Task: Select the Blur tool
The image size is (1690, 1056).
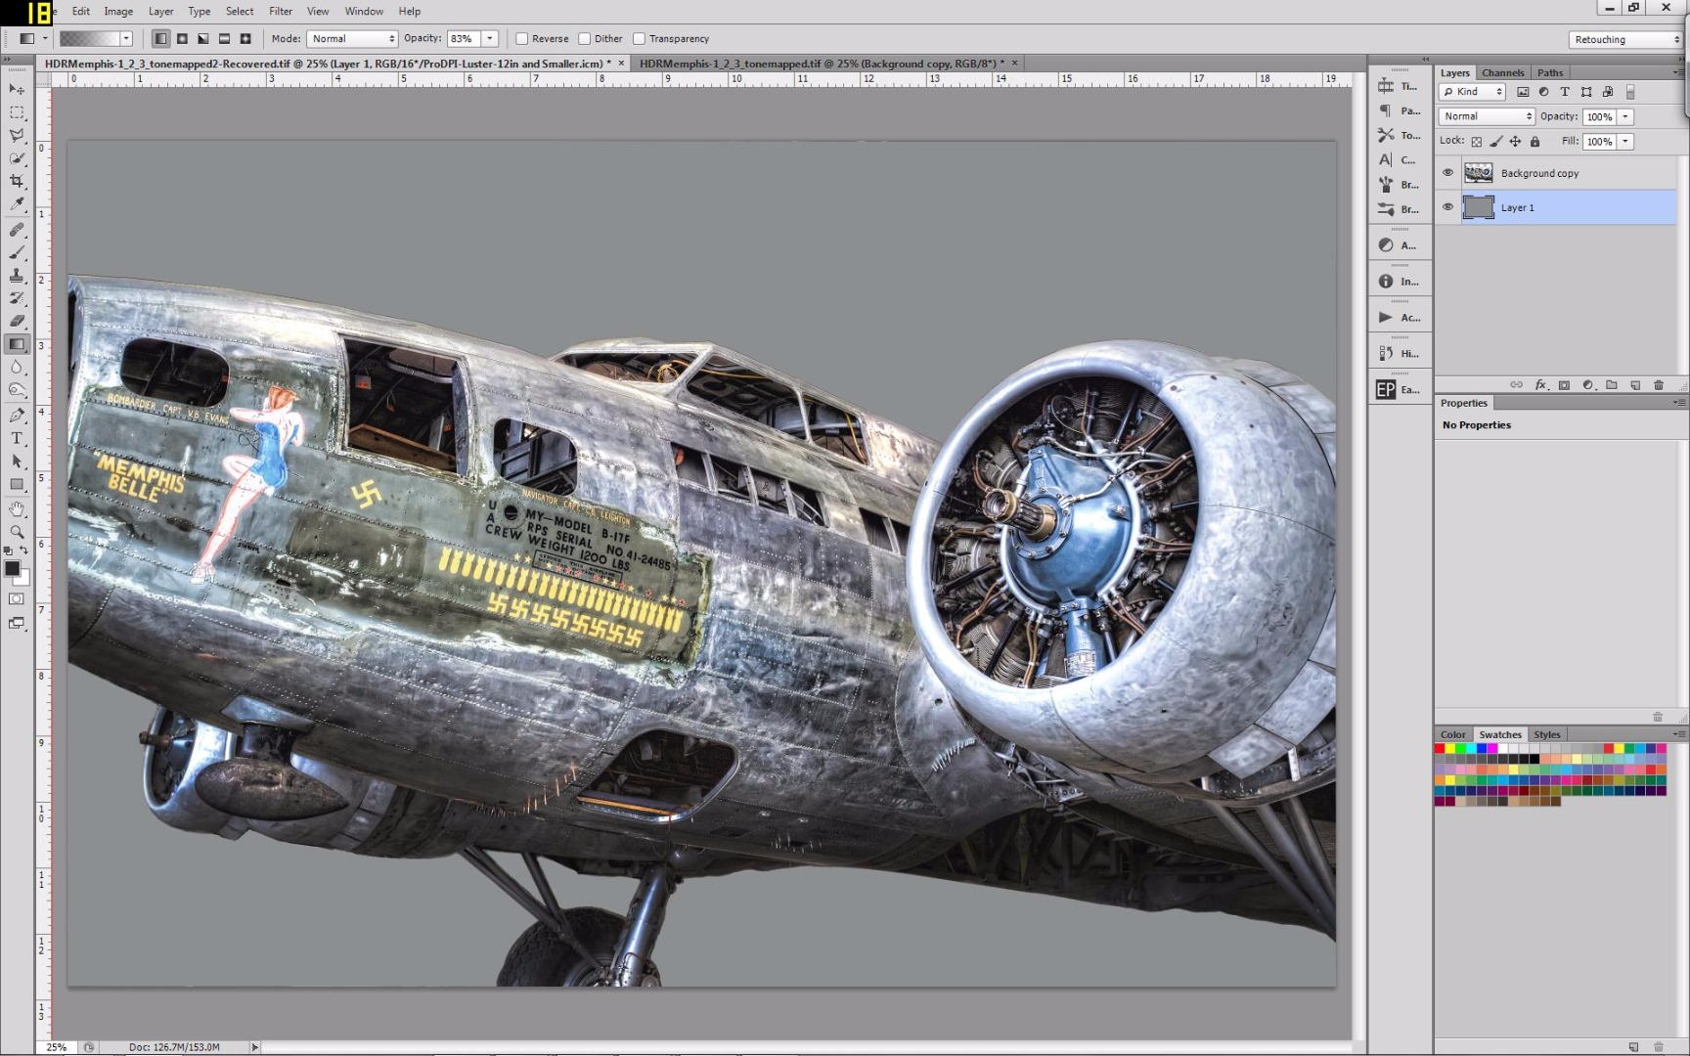Action: click(17, 368)
